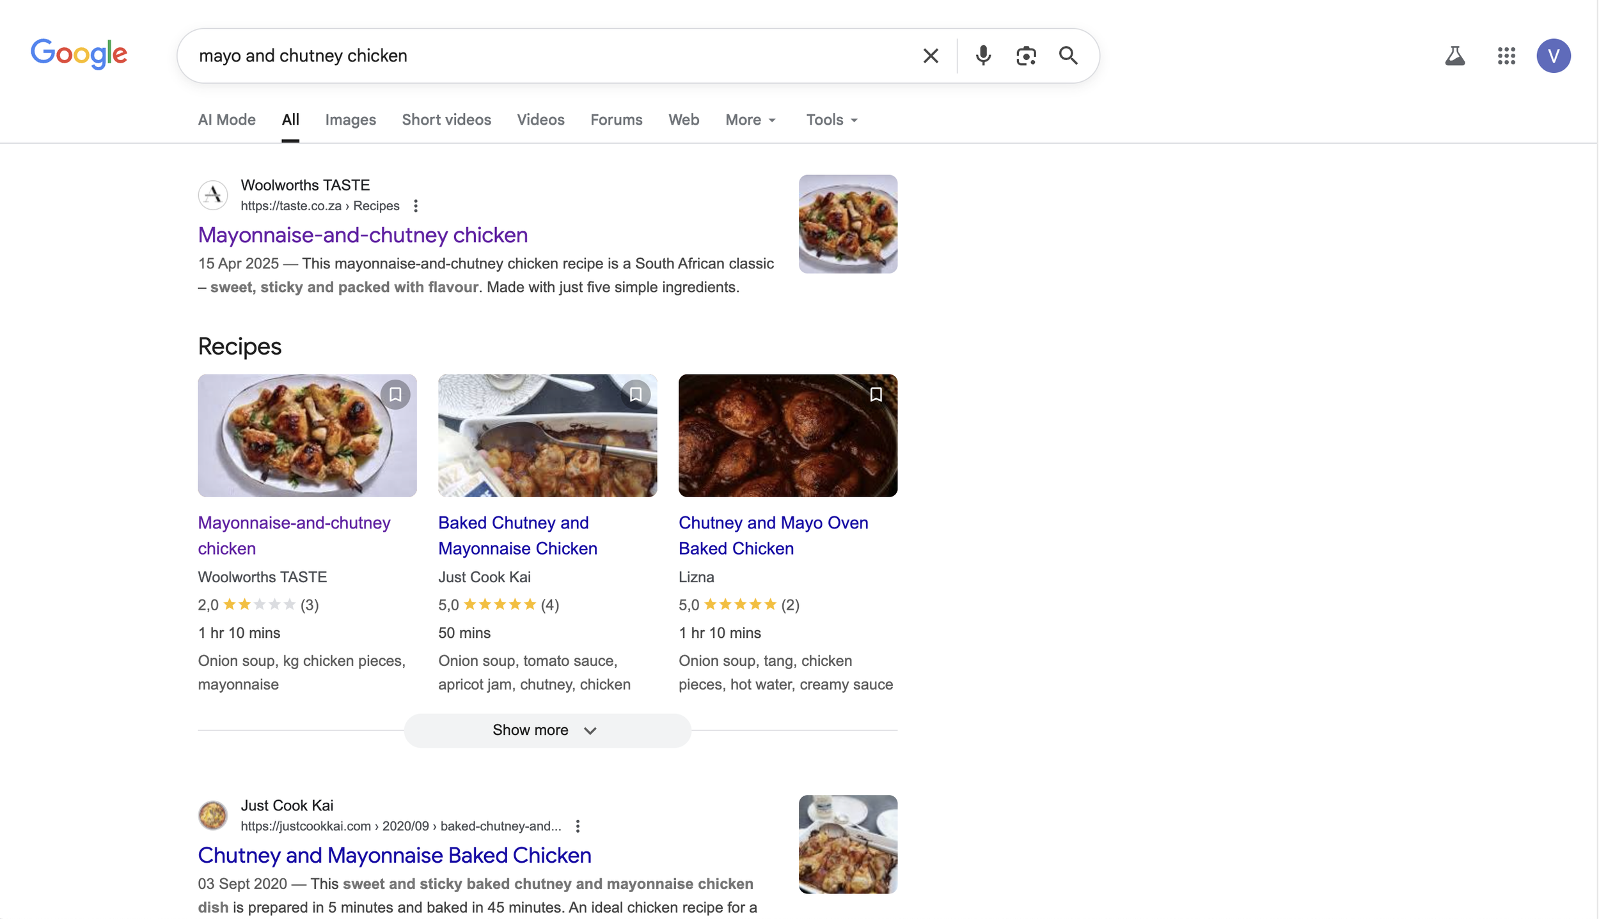Click the 'Lizna' source name

pos(697,577)
